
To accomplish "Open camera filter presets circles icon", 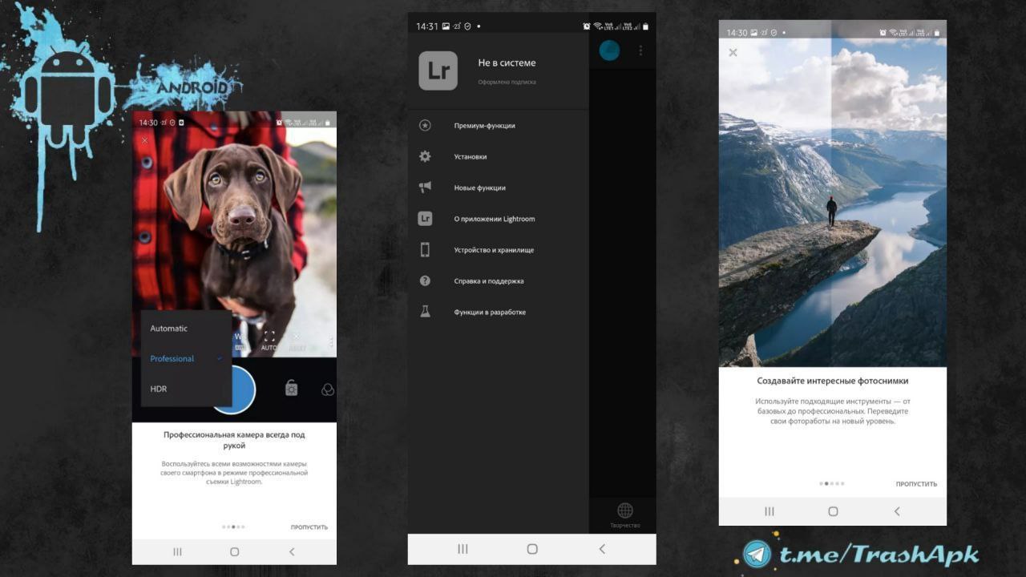I will point(327,389).
